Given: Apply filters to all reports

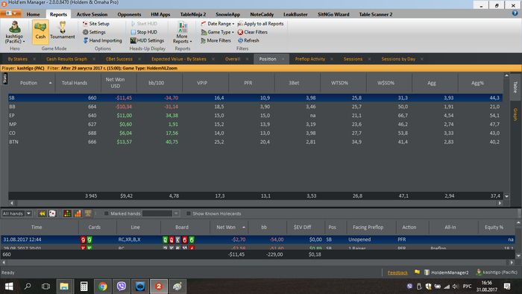Looking at the screenshot, I should click(x=260, y=24).
